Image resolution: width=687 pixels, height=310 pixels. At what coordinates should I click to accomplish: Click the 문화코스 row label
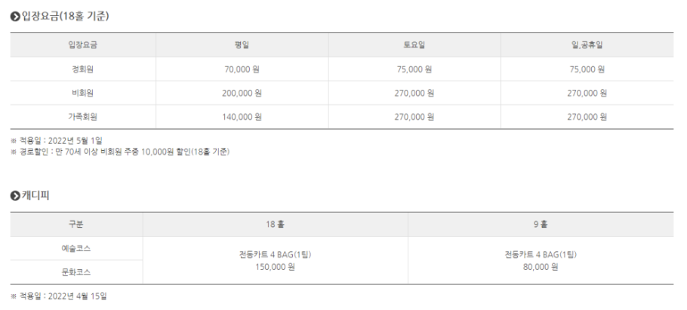76,272
